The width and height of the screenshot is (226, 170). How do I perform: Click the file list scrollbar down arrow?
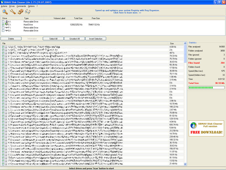pyautogui.click(x=185, y=164)
